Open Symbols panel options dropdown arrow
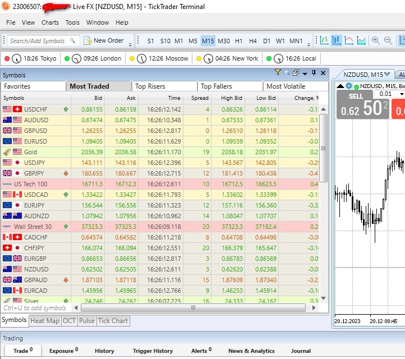 (305, 73)
